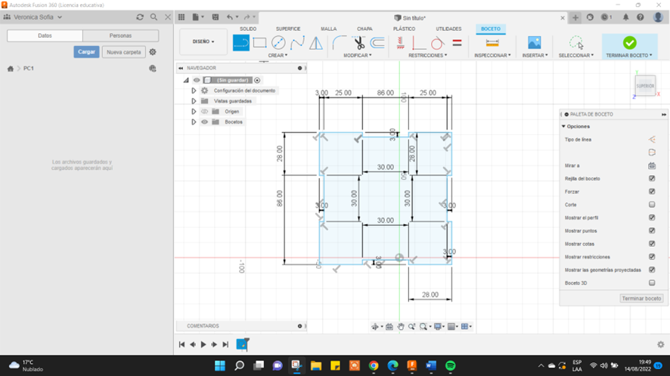Switch to MALLA tab

click(x=329, y=29)
